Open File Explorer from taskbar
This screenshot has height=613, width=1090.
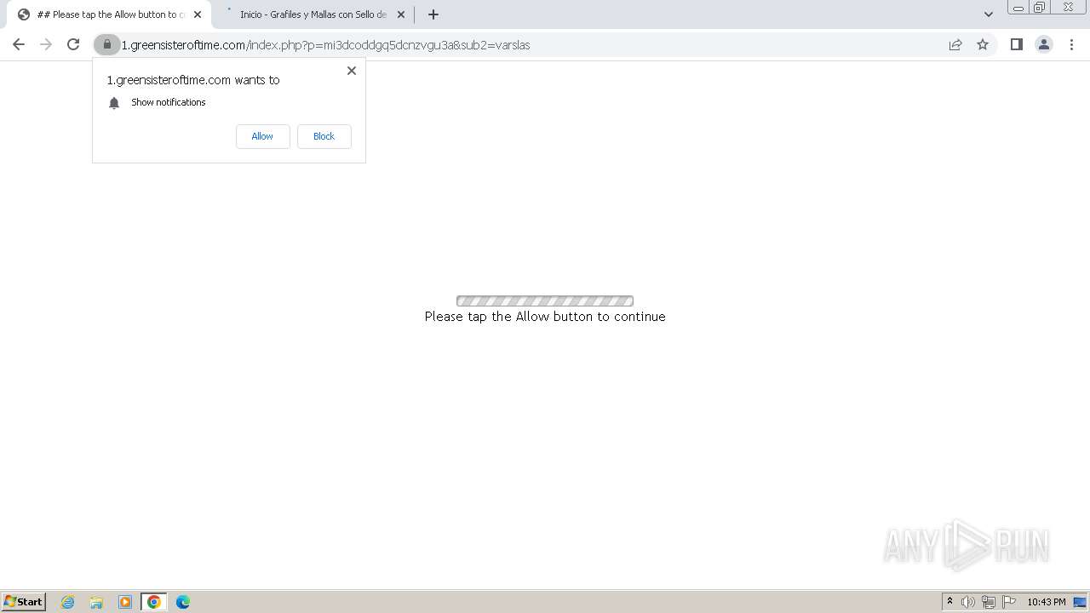[96, 602]
